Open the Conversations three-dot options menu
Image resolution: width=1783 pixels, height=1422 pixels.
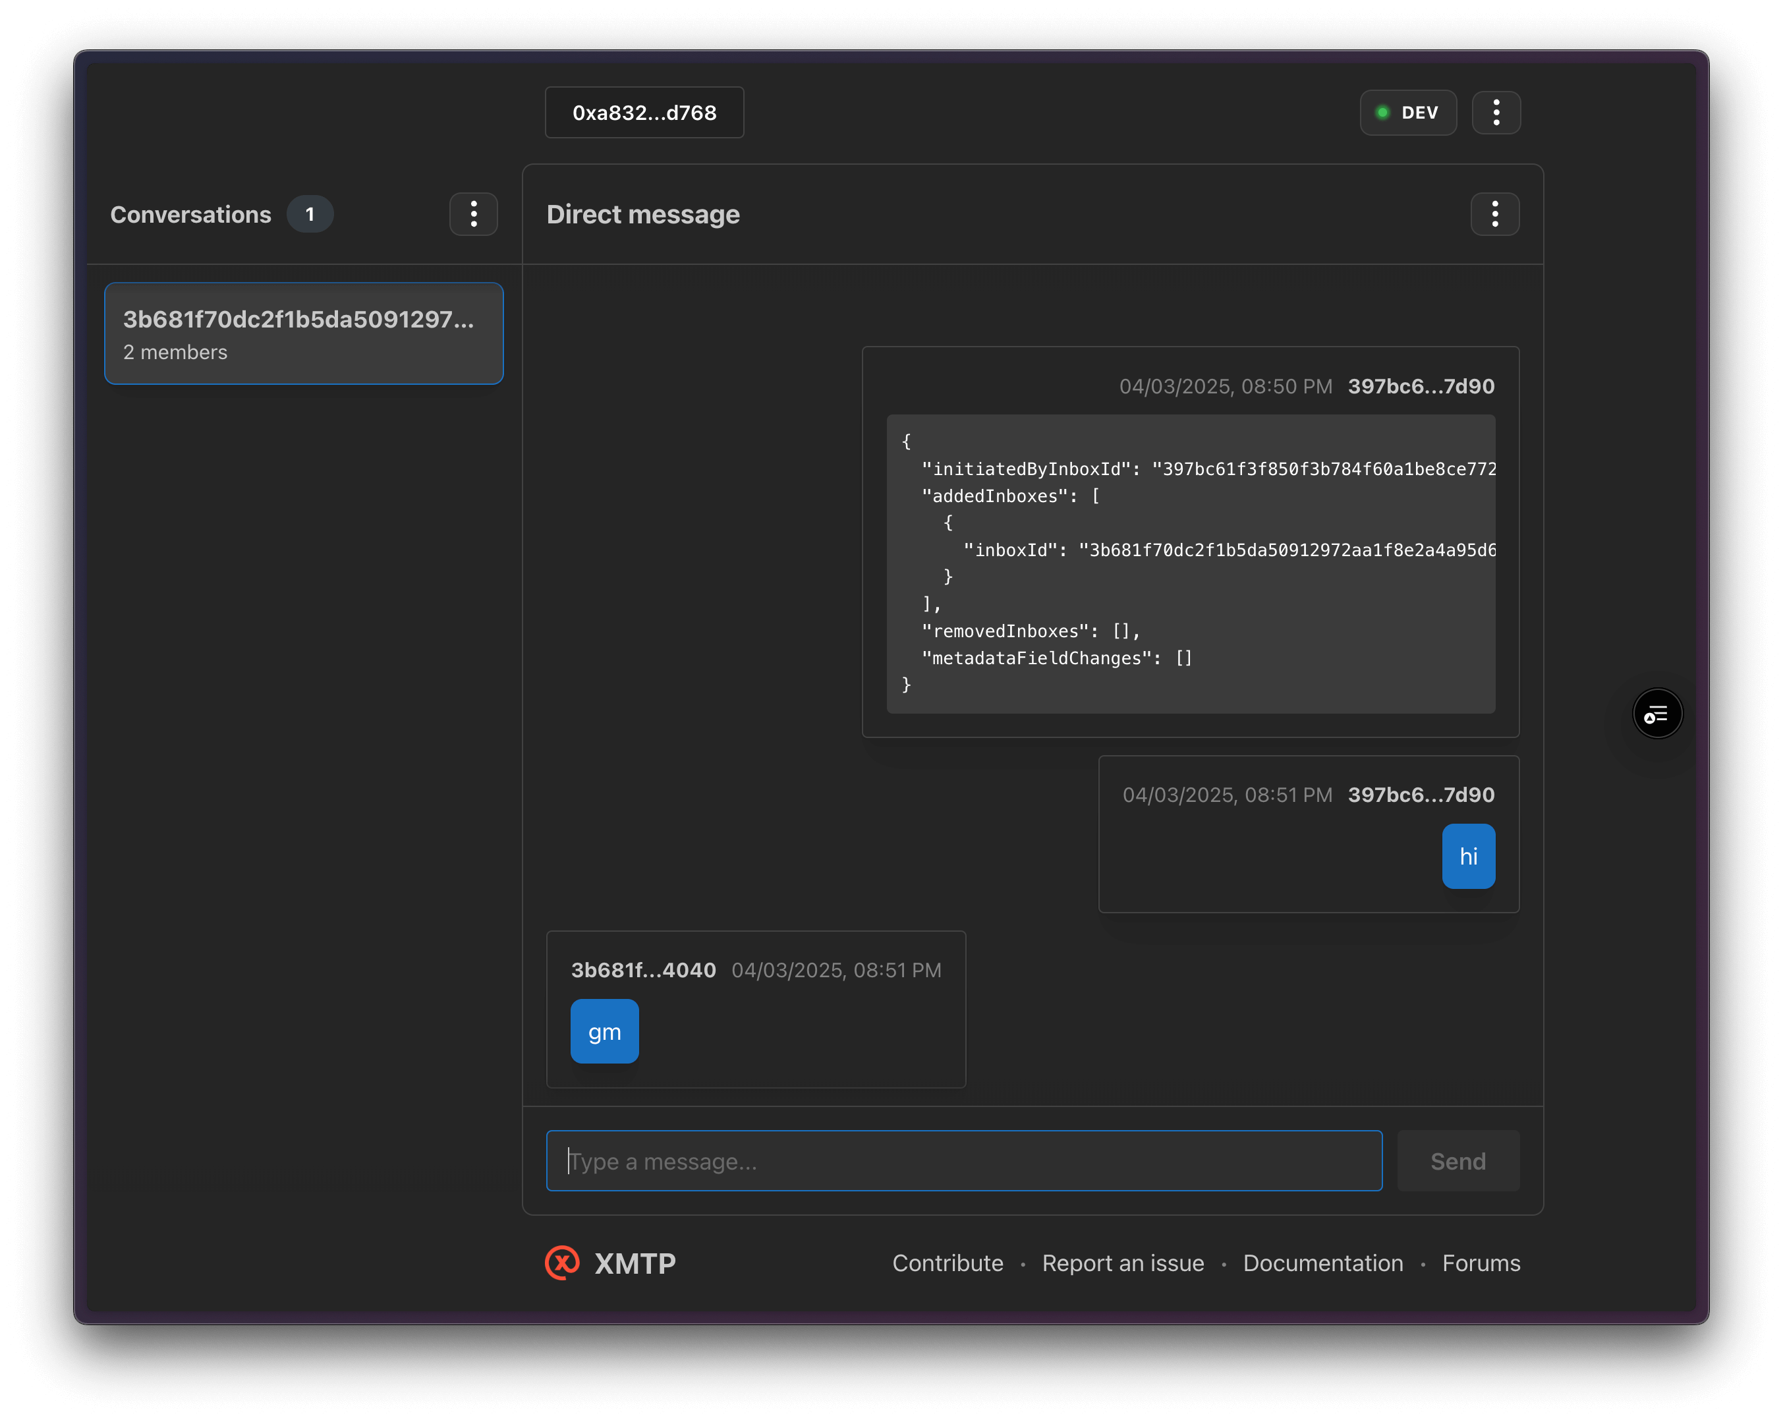[473, 214]
